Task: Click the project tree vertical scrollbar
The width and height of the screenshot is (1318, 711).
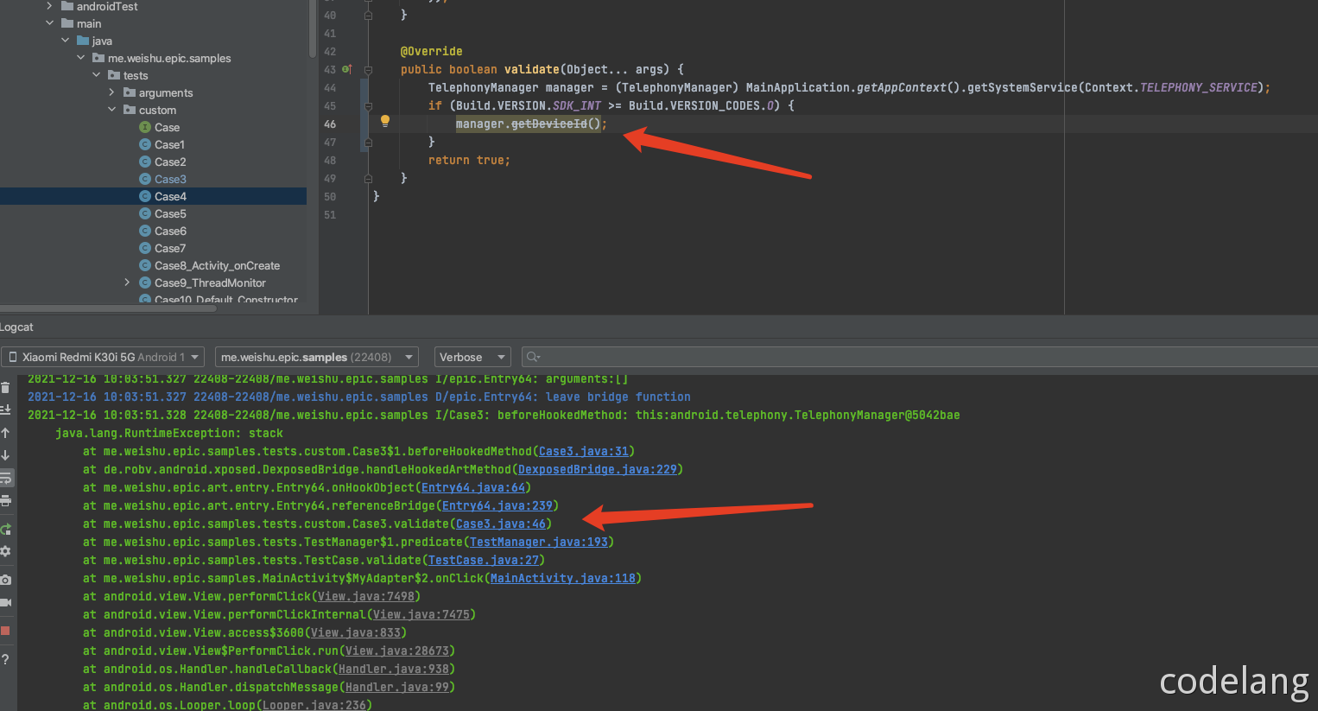Action: [x=313, y=28]
